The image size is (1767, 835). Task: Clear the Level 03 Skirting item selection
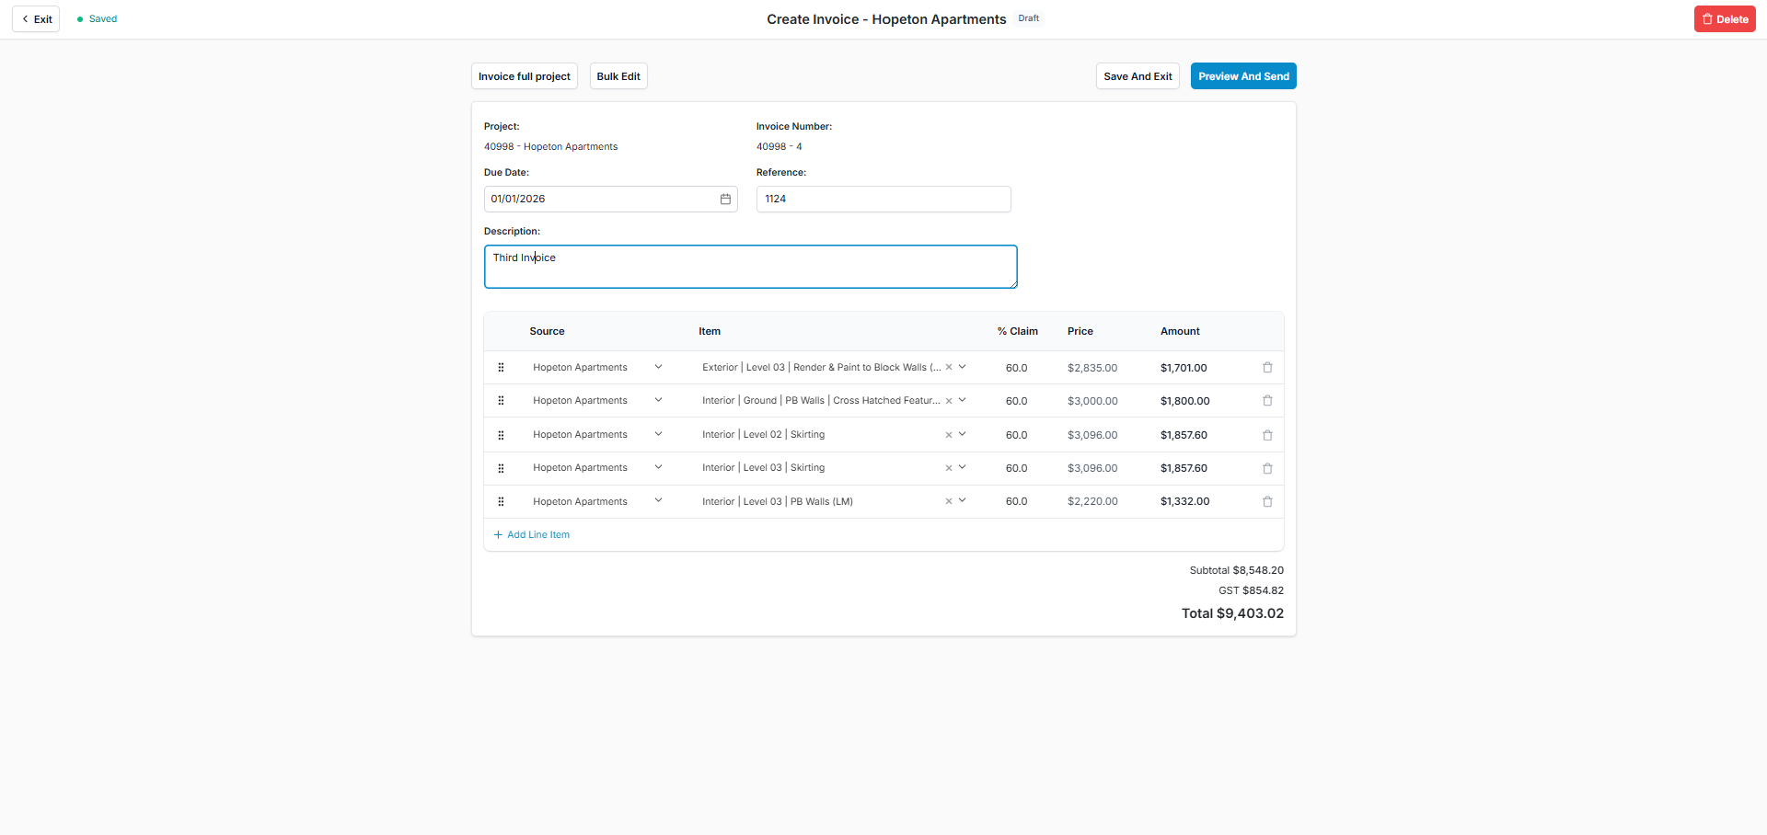pyautogui.click(x=948, y=468)
